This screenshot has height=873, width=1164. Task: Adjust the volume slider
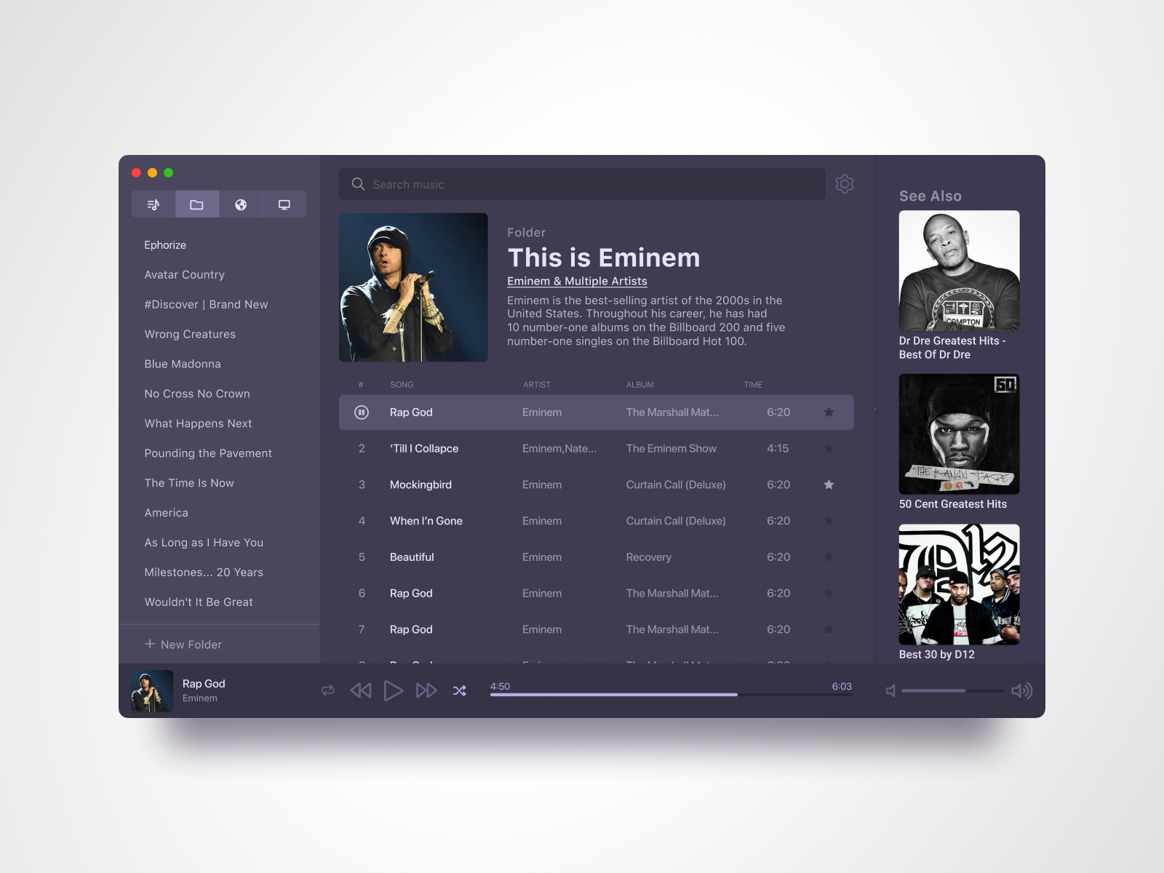[x=953, y=690]
